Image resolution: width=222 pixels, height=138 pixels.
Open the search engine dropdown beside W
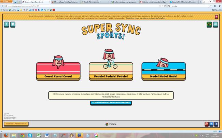coord(170,6)
